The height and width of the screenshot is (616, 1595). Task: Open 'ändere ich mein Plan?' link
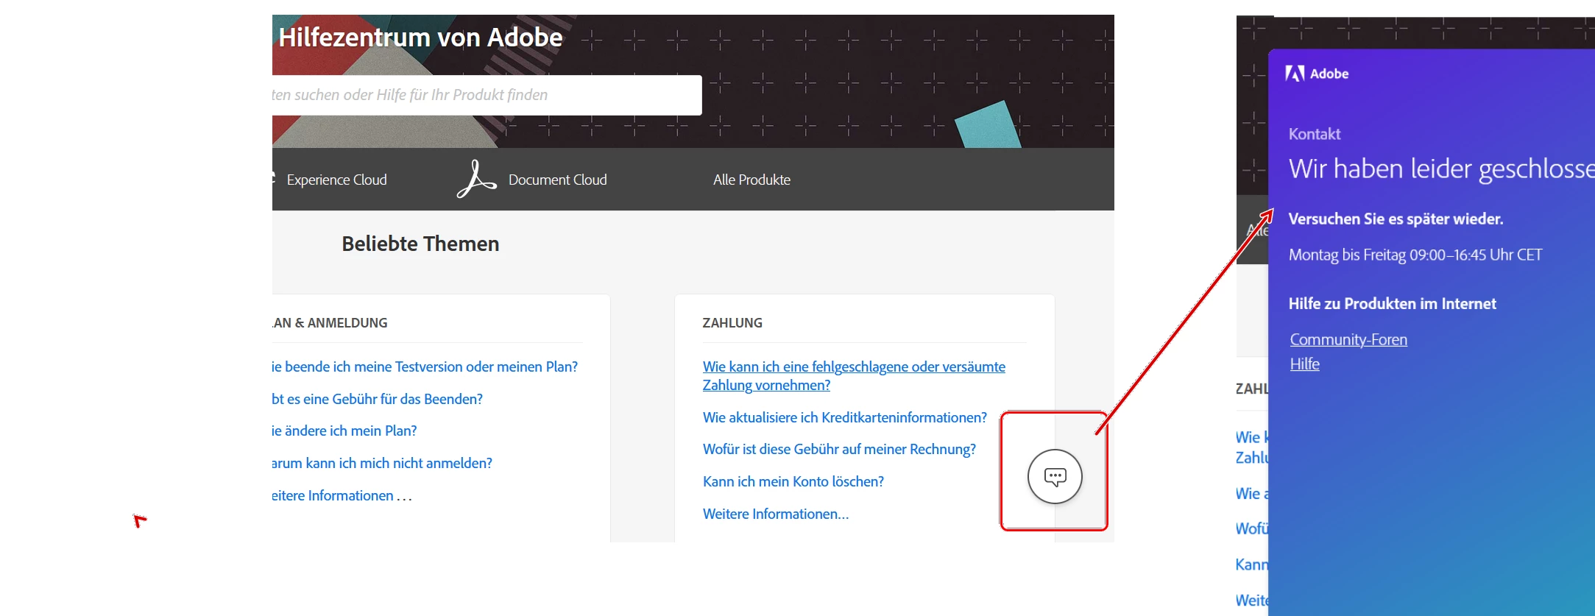[x=344, y=431]
